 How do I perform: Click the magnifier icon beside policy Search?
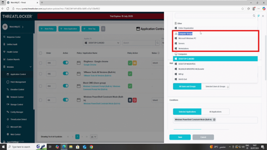pyautogui.click(x=157, y=43)
